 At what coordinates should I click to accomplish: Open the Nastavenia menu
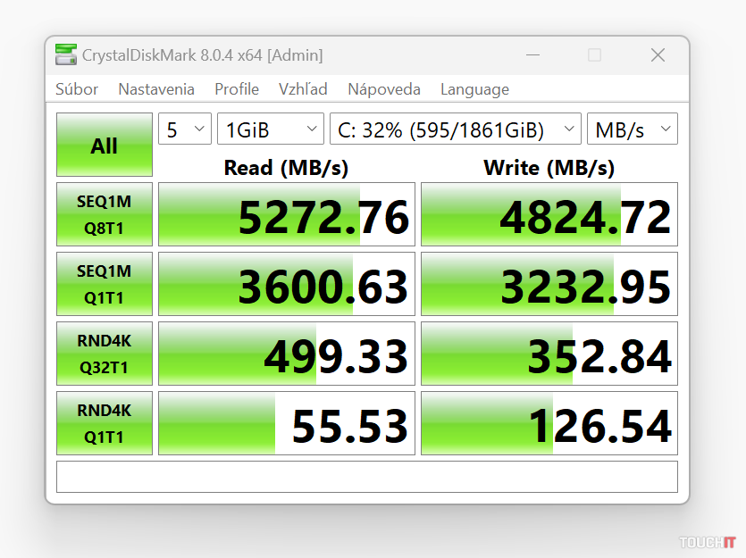pos(156,89)
